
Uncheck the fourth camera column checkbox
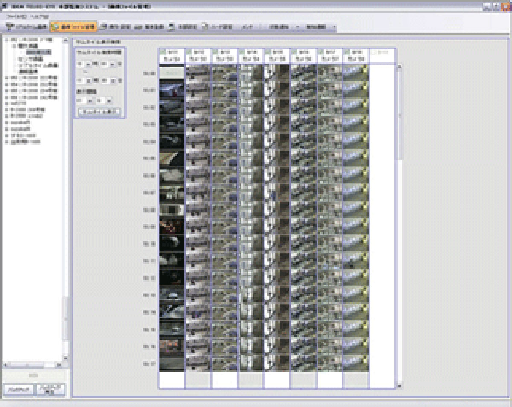pyautogui.click(x=242, y=52)
